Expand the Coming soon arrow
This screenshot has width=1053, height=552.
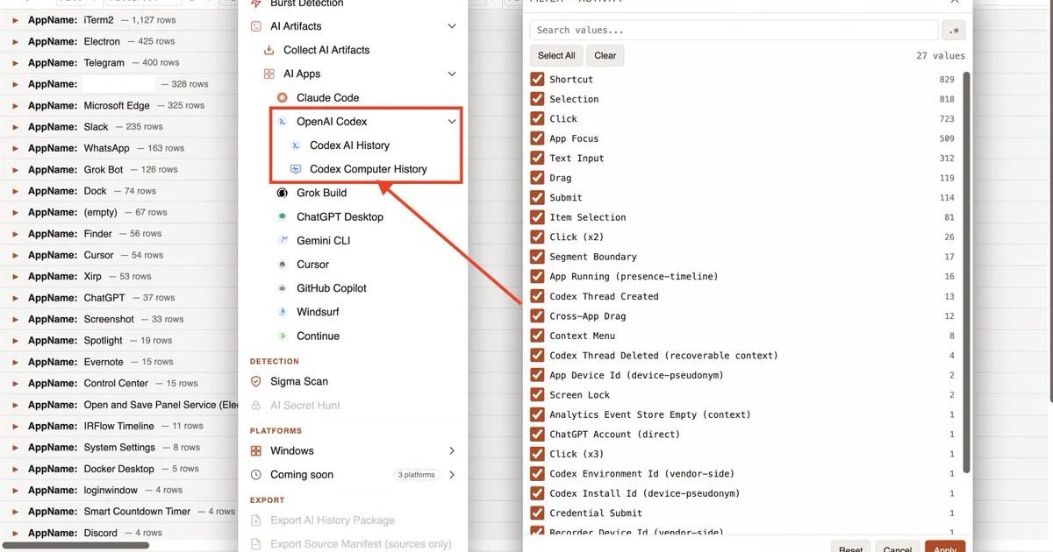point(452,475)
